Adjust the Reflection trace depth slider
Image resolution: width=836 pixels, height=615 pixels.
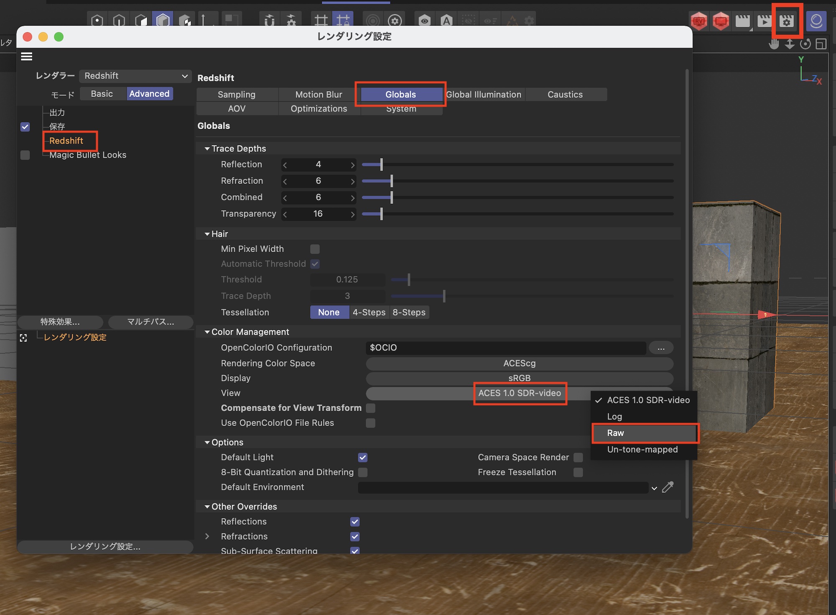381,165
